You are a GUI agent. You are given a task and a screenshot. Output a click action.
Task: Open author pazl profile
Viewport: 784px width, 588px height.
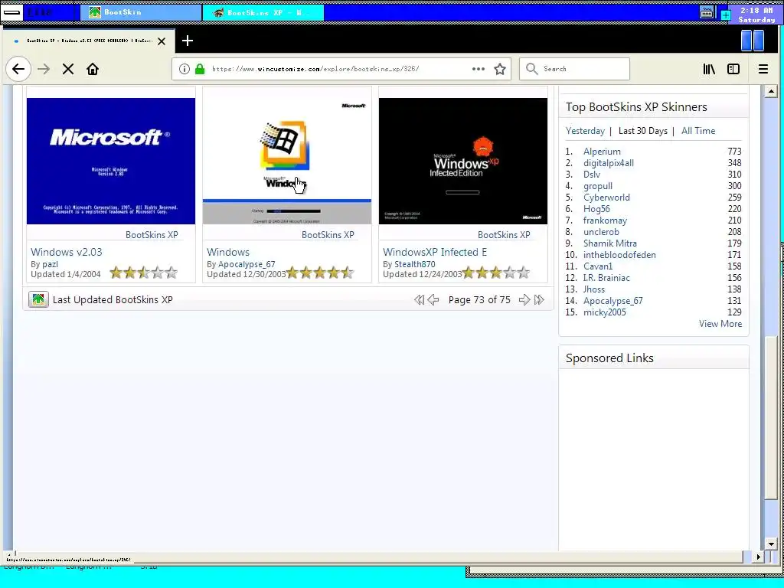pos(50,264)
